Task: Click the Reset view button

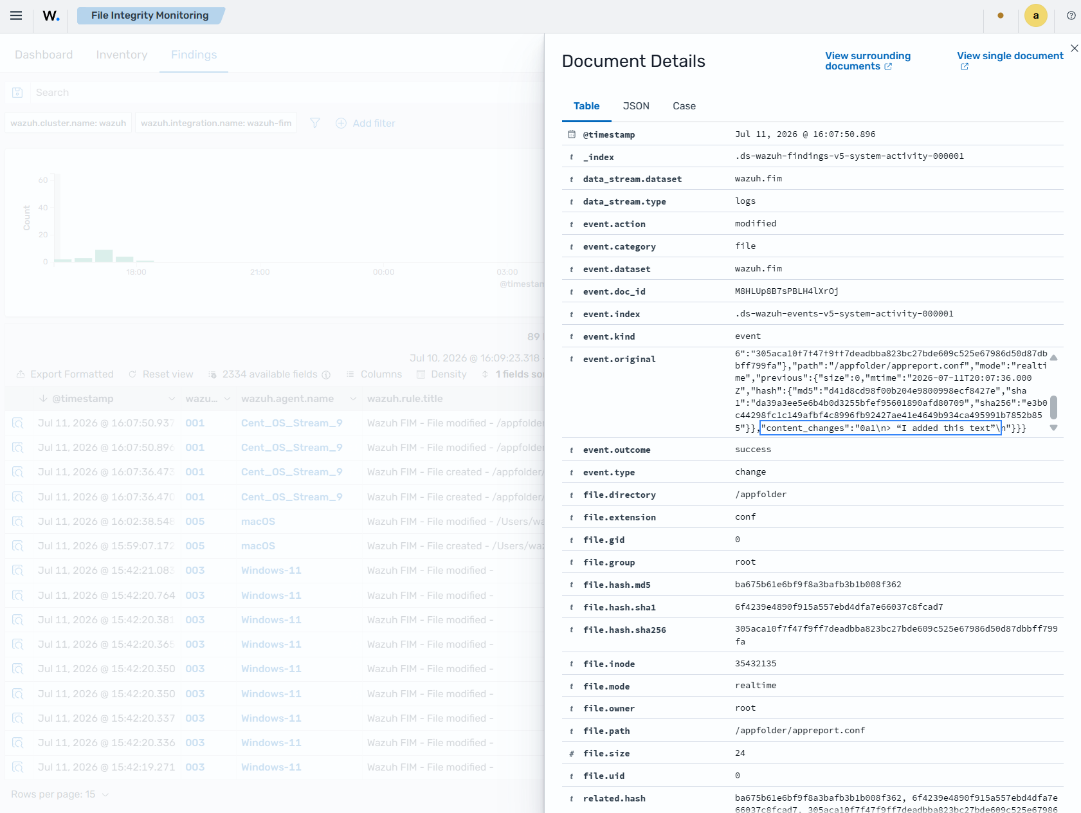Action: pyautogui.click(x=161, y=374)
